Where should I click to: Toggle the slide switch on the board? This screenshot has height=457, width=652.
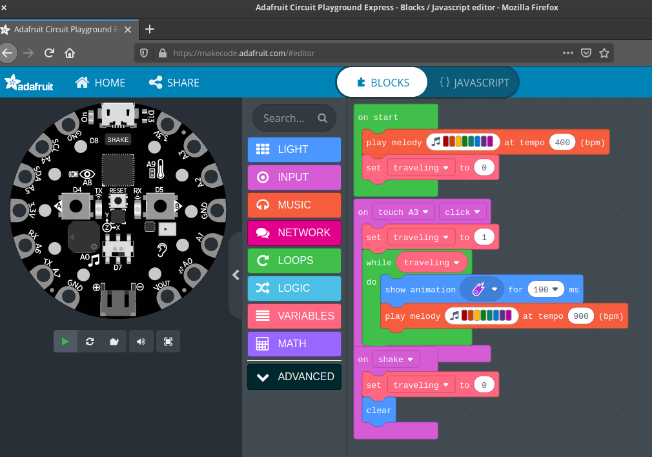[x=117, y=249]
